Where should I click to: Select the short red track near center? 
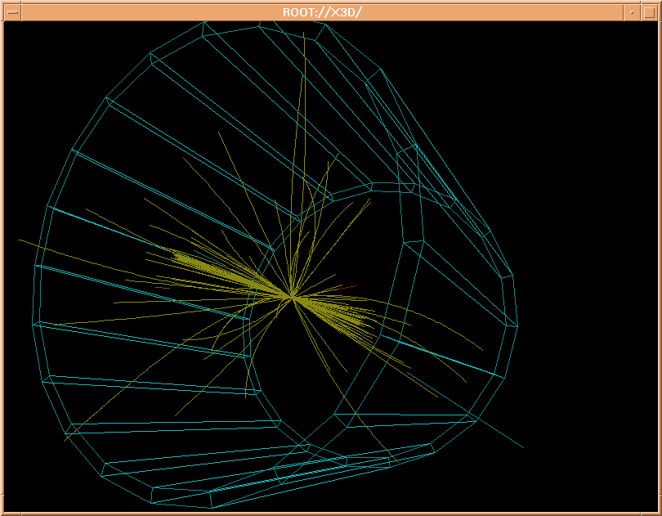coord(348,287)
